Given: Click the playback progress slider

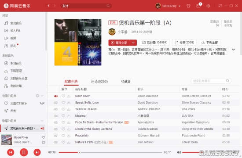Looking at the screenshot, I should (x=110, y=152).
